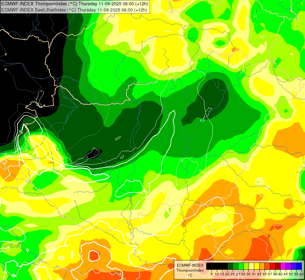Screen dimensions: 305x280
Task: Select the dark green 20–25 legend swatch
Action: (x=230, y=266)
